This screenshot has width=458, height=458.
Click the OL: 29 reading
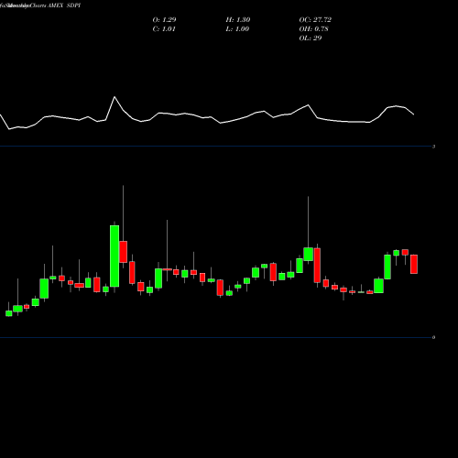coord(311,38)
